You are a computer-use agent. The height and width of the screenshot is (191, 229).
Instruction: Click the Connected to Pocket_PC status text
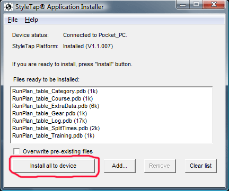click(x=95, y=35)
